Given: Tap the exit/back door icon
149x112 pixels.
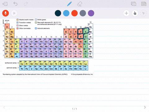Looking at the screenshot, I should [x=5, y=4].
